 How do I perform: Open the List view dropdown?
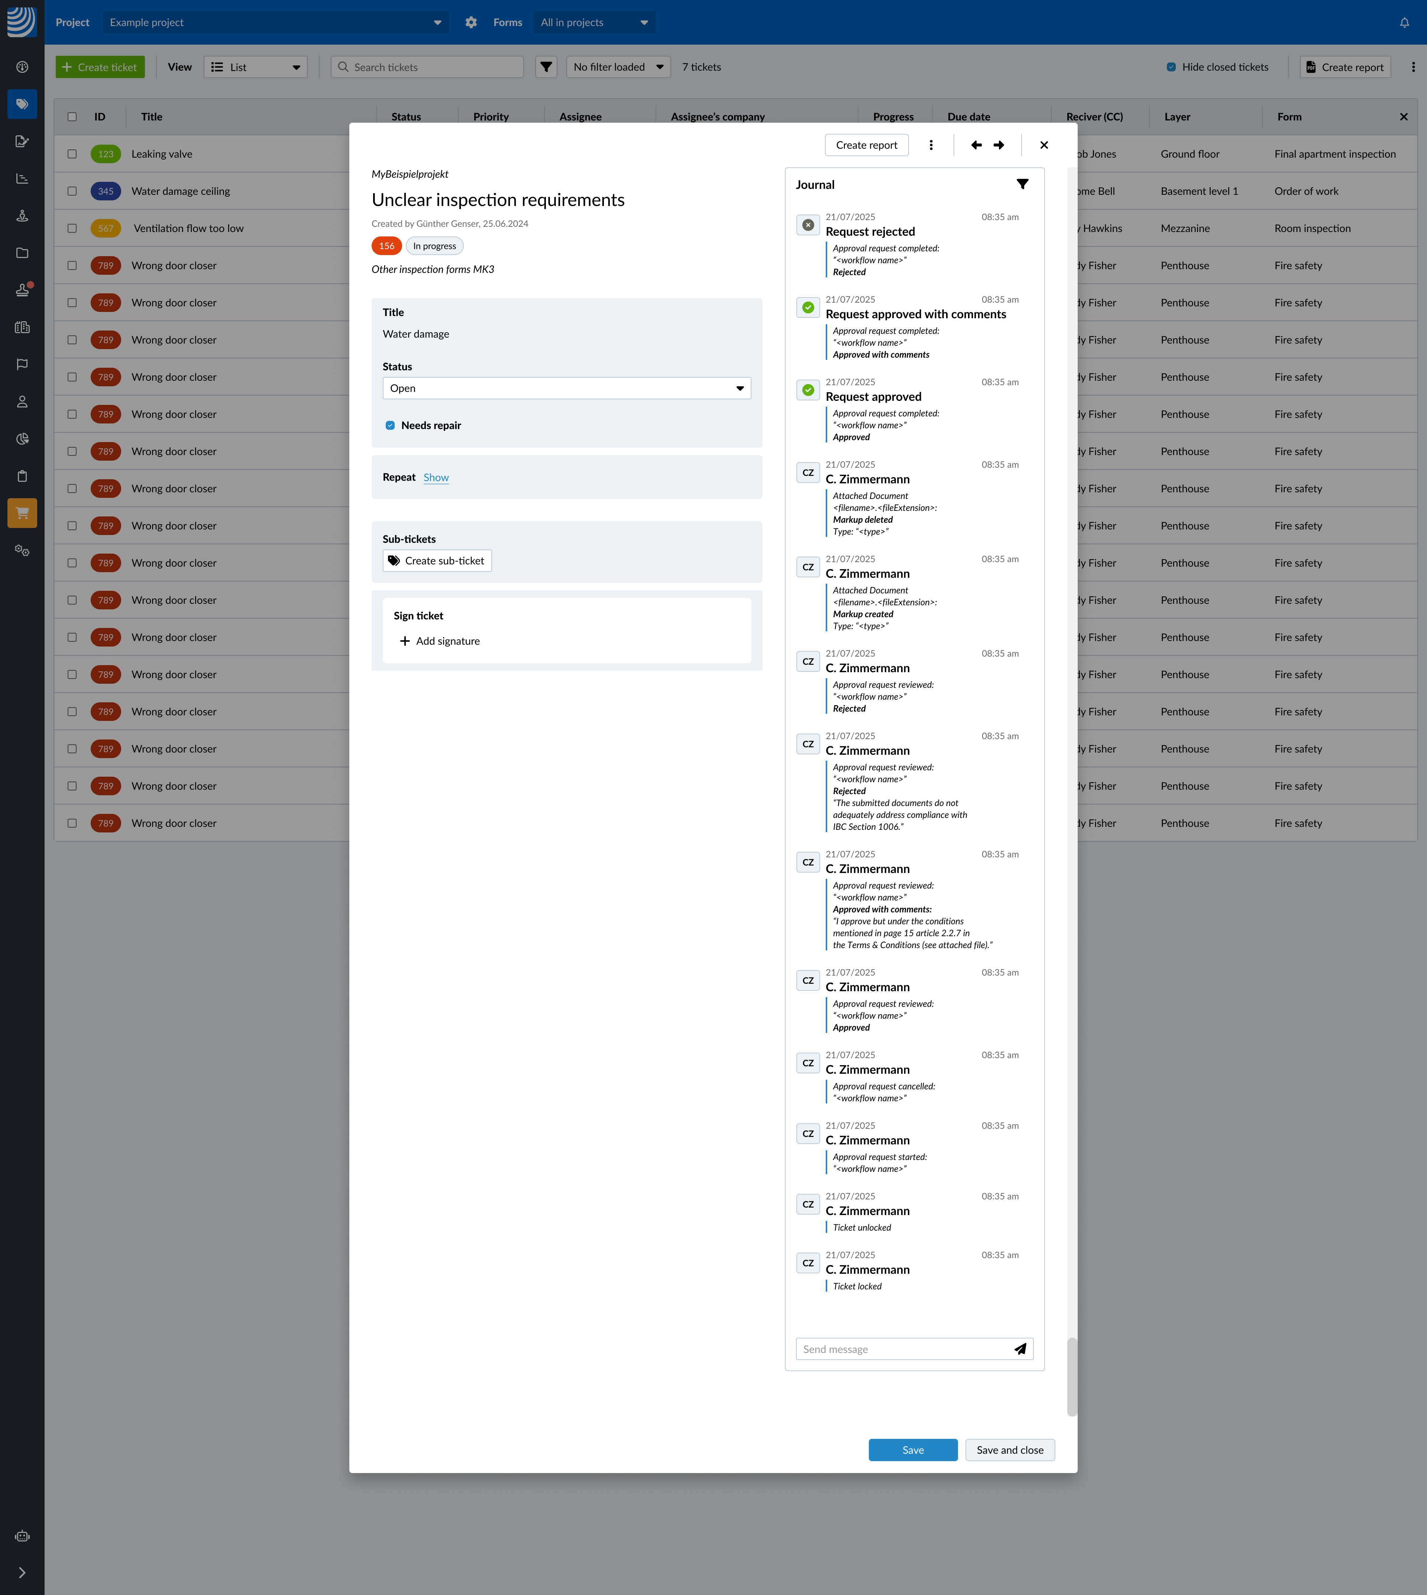256,67
